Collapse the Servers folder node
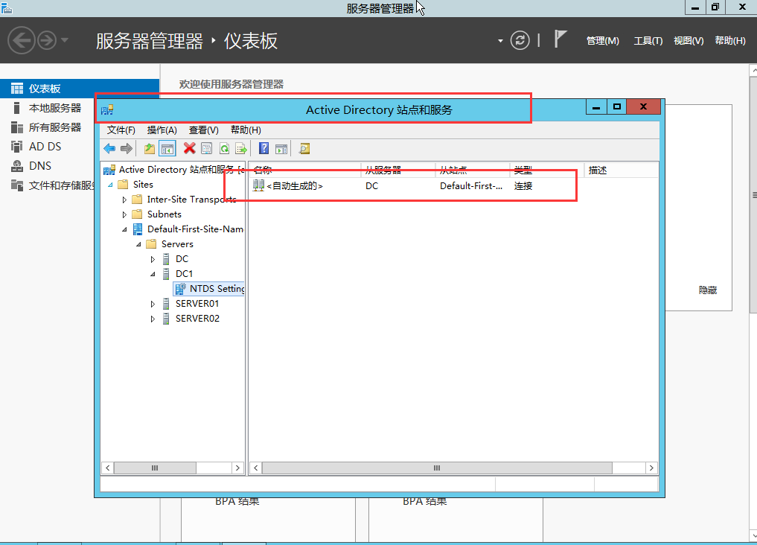This screenshot has height=545, width=757. pos(138,244)
